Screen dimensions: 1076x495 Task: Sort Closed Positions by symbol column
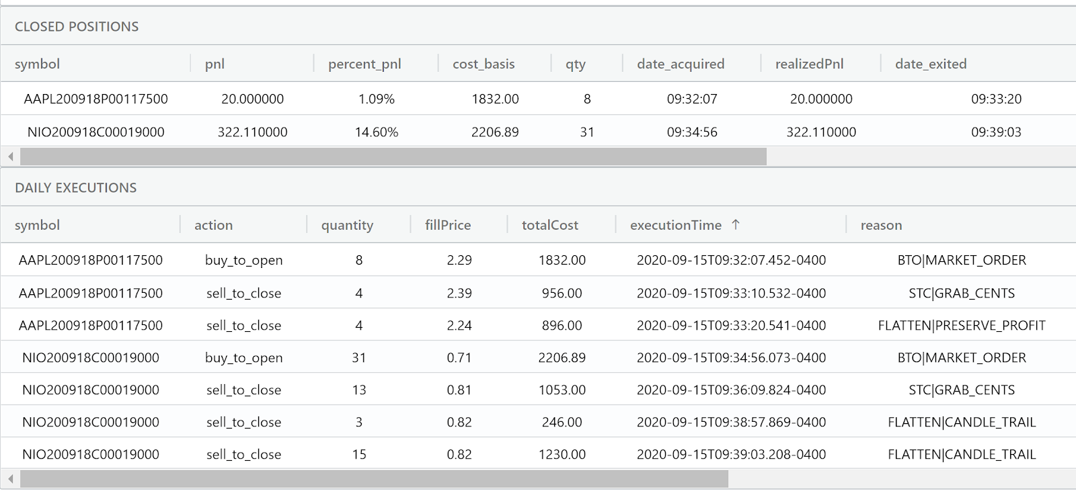pos(38,64)
